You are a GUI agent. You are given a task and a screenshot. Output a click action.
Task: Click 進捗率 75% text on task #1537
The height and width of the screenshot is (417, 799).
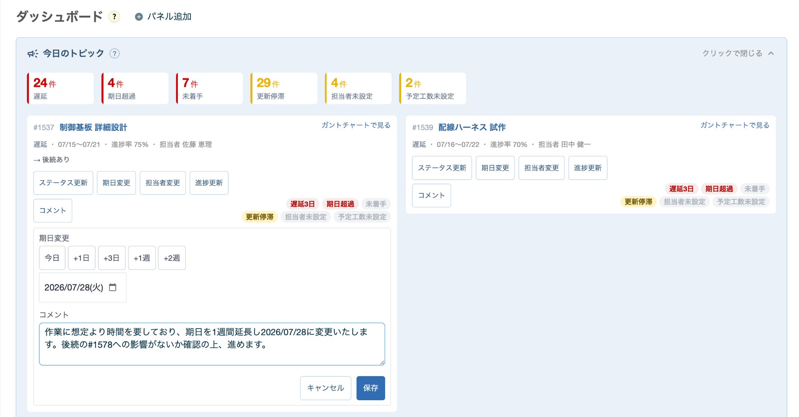129,144
